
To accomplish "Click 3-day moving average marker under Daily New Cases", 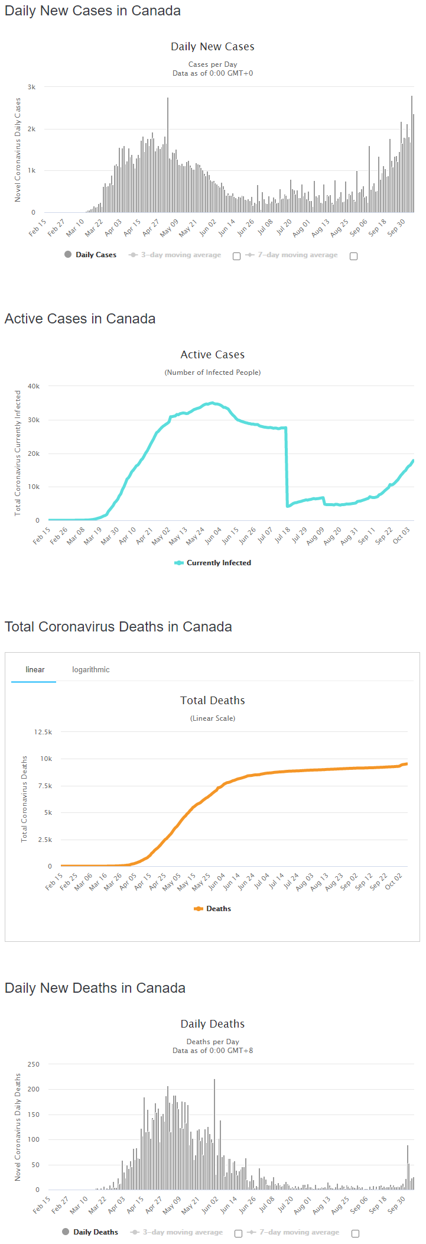I will pos(133,255).
